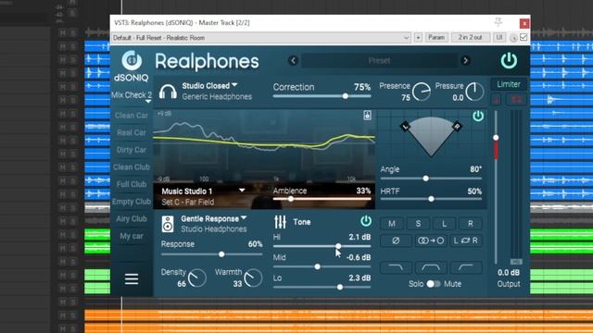This screenshot has width=593, height=333.
Task: Click the HRTF slider handle
Action: [431, 199]
